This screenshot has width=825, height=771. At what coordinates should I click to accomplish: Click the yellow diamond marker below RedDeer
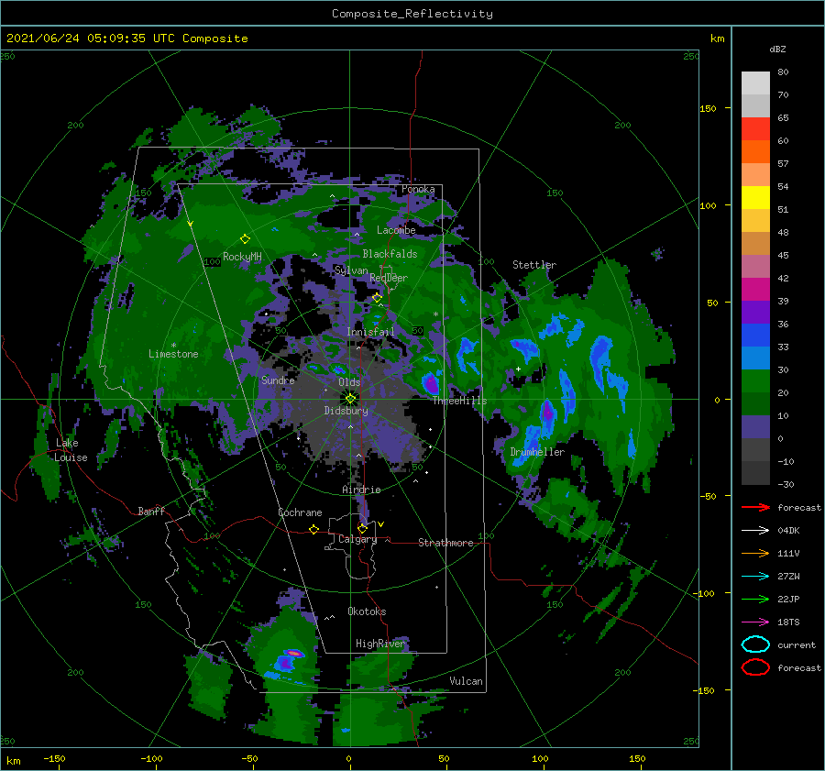point(377,298)
